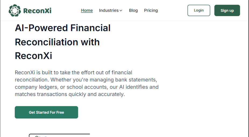Expand the chevron arrow beside Industries
Viewport: 249px width, 137px height.
pos(121,11)
